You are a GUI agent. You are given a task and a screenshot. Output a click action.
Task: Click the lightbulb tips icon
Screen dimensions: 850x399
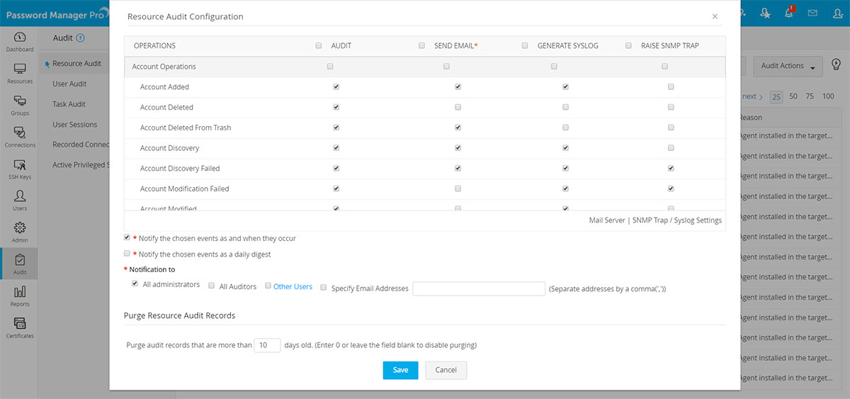pos(836,65)
